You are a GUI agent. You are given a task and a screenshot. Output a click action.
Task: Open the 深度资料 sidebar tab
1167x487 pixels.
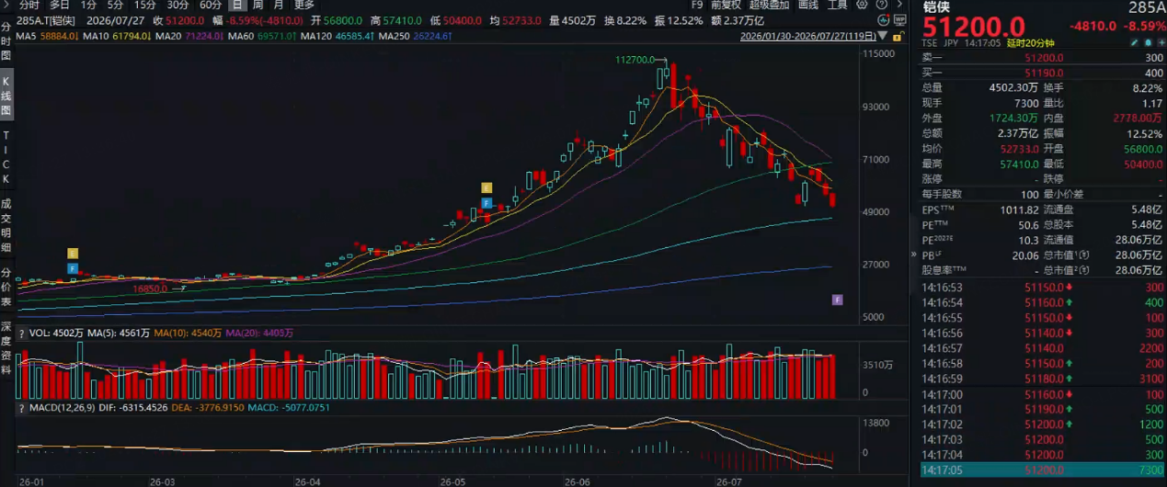click(x=6, y=348)
